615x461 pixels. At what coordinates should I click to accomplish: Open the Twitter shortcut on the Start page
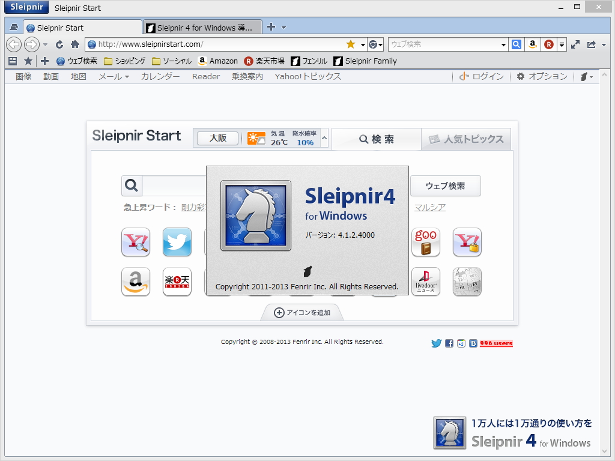point(177,243)
